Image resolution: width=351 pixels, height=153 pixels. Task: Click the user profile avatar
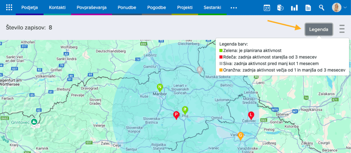point(337,8)
